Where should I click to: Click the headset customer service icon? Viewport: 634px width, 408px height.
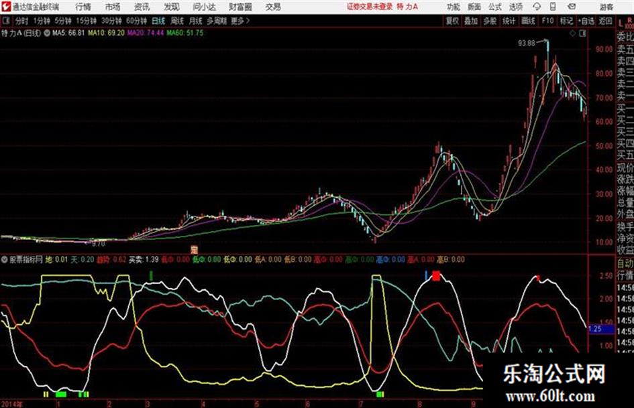(537, 7)
